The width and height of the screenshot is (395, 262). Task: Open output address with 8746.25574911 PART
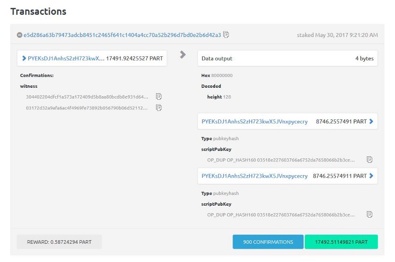pyautogui.click(x=254, y=176)
